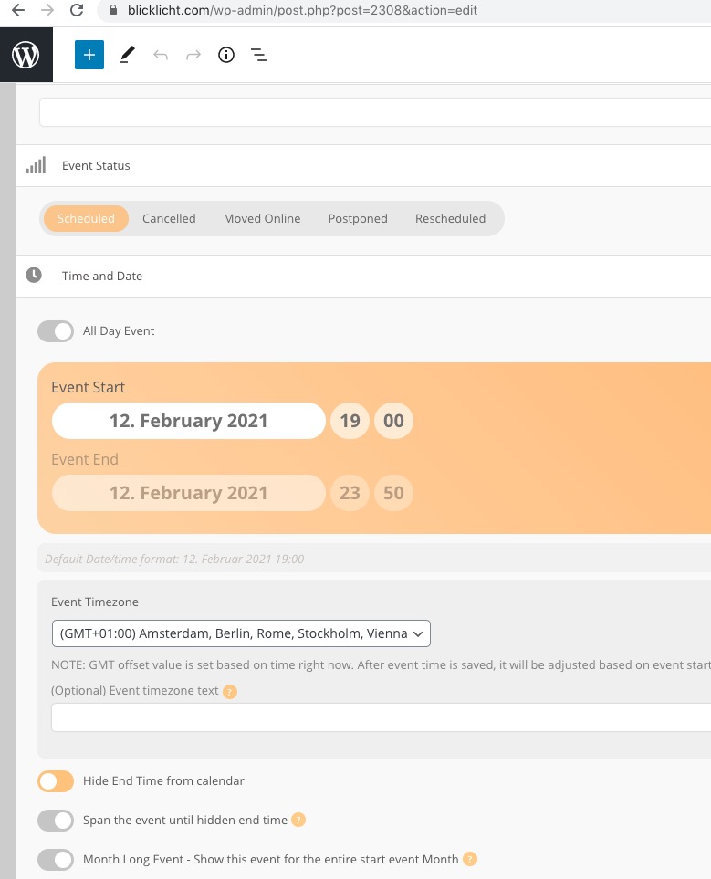Image resolution: width=711 pixels, height=879 pixels.
Task: Open the list view outline icon
Action: click(x=259, y=55)
